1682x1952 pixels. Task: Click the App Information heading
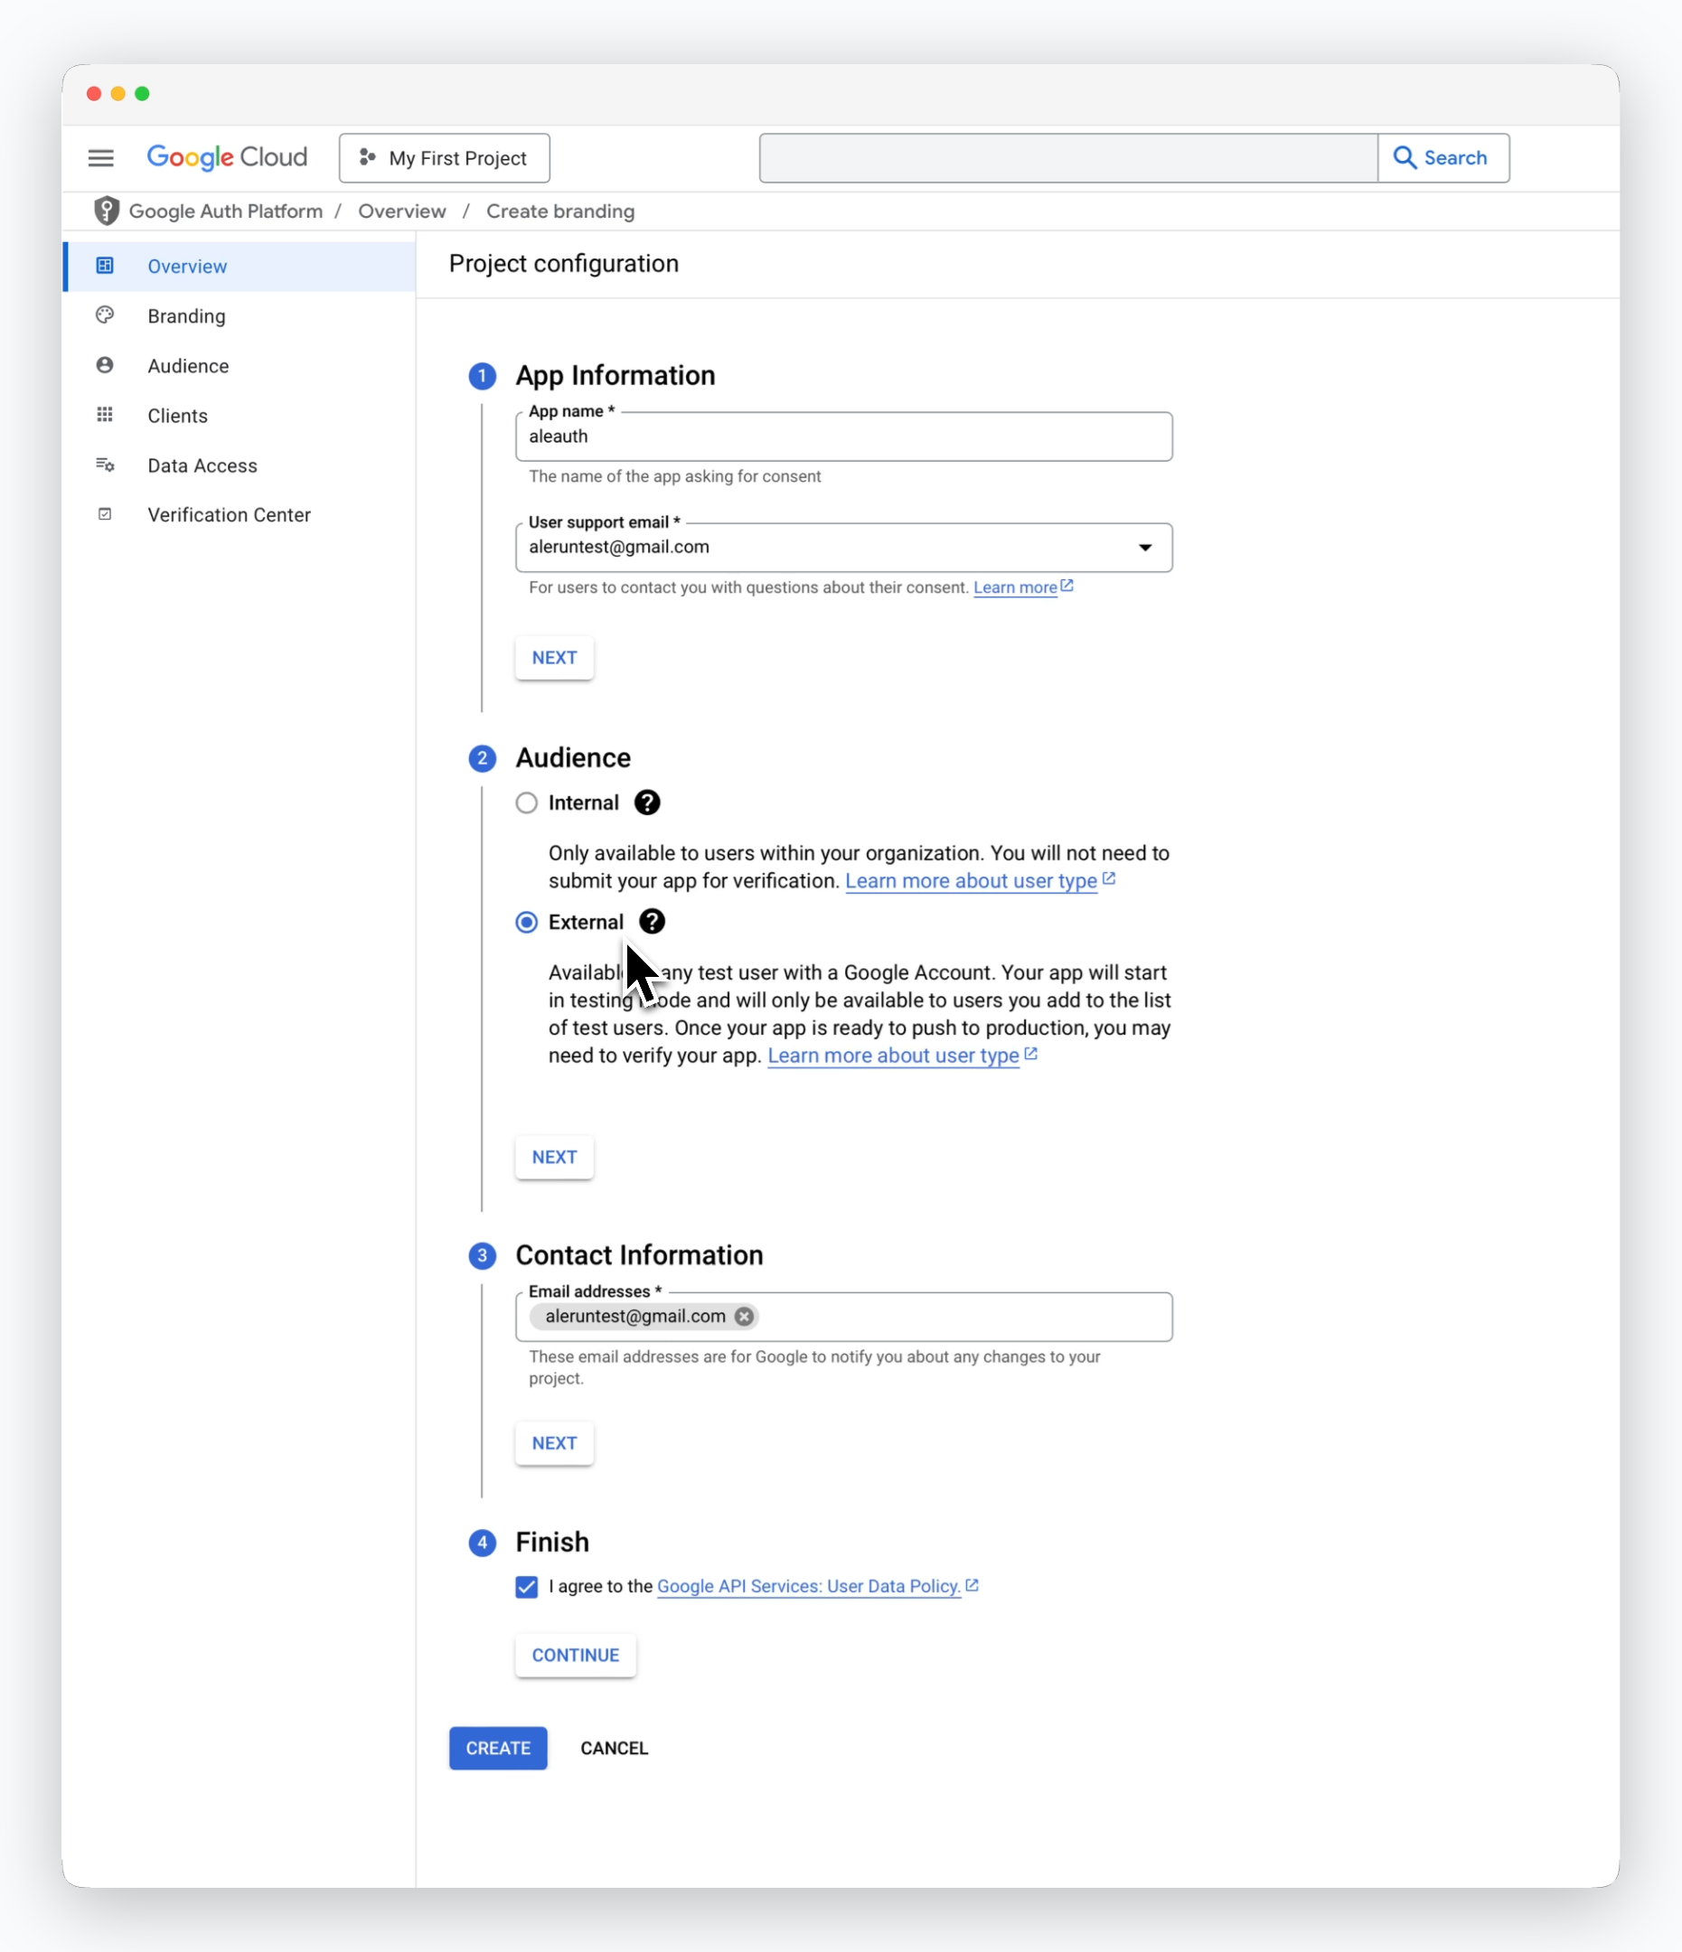click(x=615, y=376)
